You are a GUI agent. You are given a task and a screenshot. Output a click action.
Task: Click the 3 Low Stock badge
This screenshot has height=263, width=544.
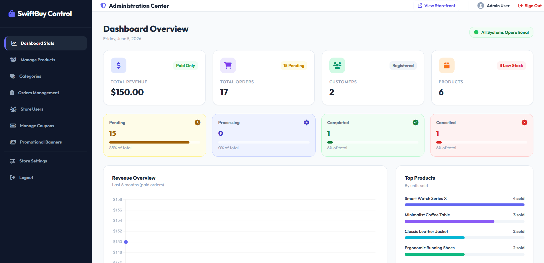[511, 66]
